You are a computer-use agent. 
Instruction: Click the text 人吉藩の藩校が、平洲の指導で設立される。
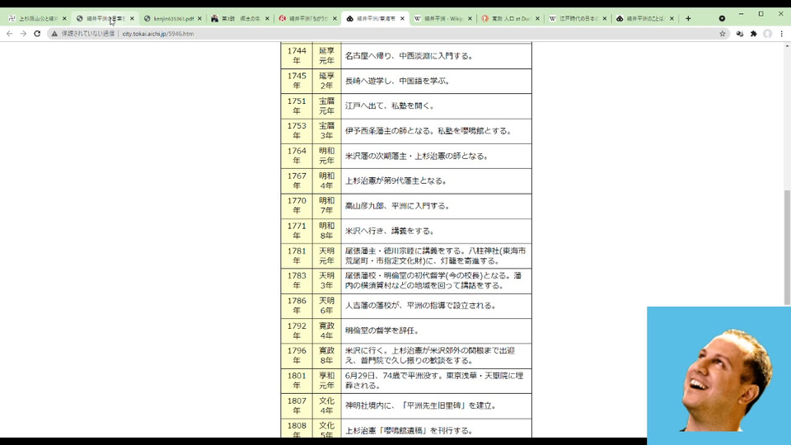click(420, 306)
